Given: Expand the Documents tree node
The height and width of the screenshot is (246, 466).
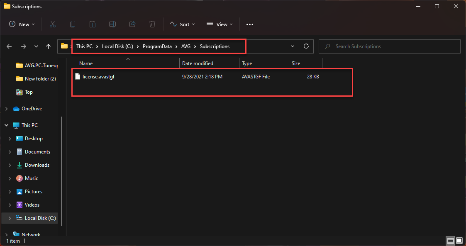Looking at the screenshot, I should pyautogui.click(x=10, y=152).
